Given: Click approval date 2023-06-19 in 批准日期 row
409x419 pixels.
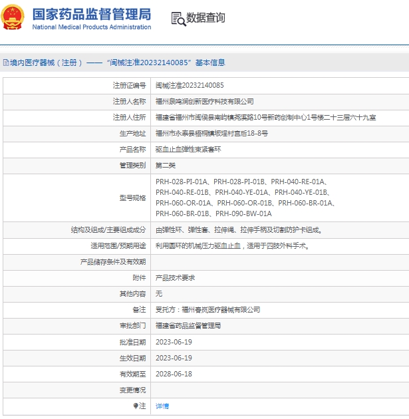Looking at the screenshot, I should [x=174, y=342].
